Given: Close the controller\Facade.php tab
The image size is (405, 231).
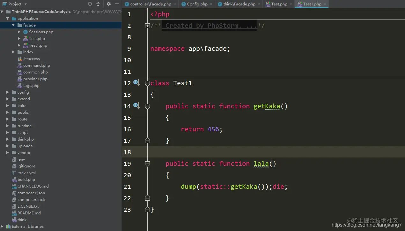Looking at the screenshot, I should tap(175, 4).
